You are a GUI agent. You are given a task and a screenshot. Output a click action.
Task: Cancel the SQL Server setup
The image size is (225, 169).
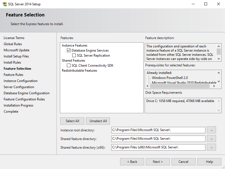point(183,162)
